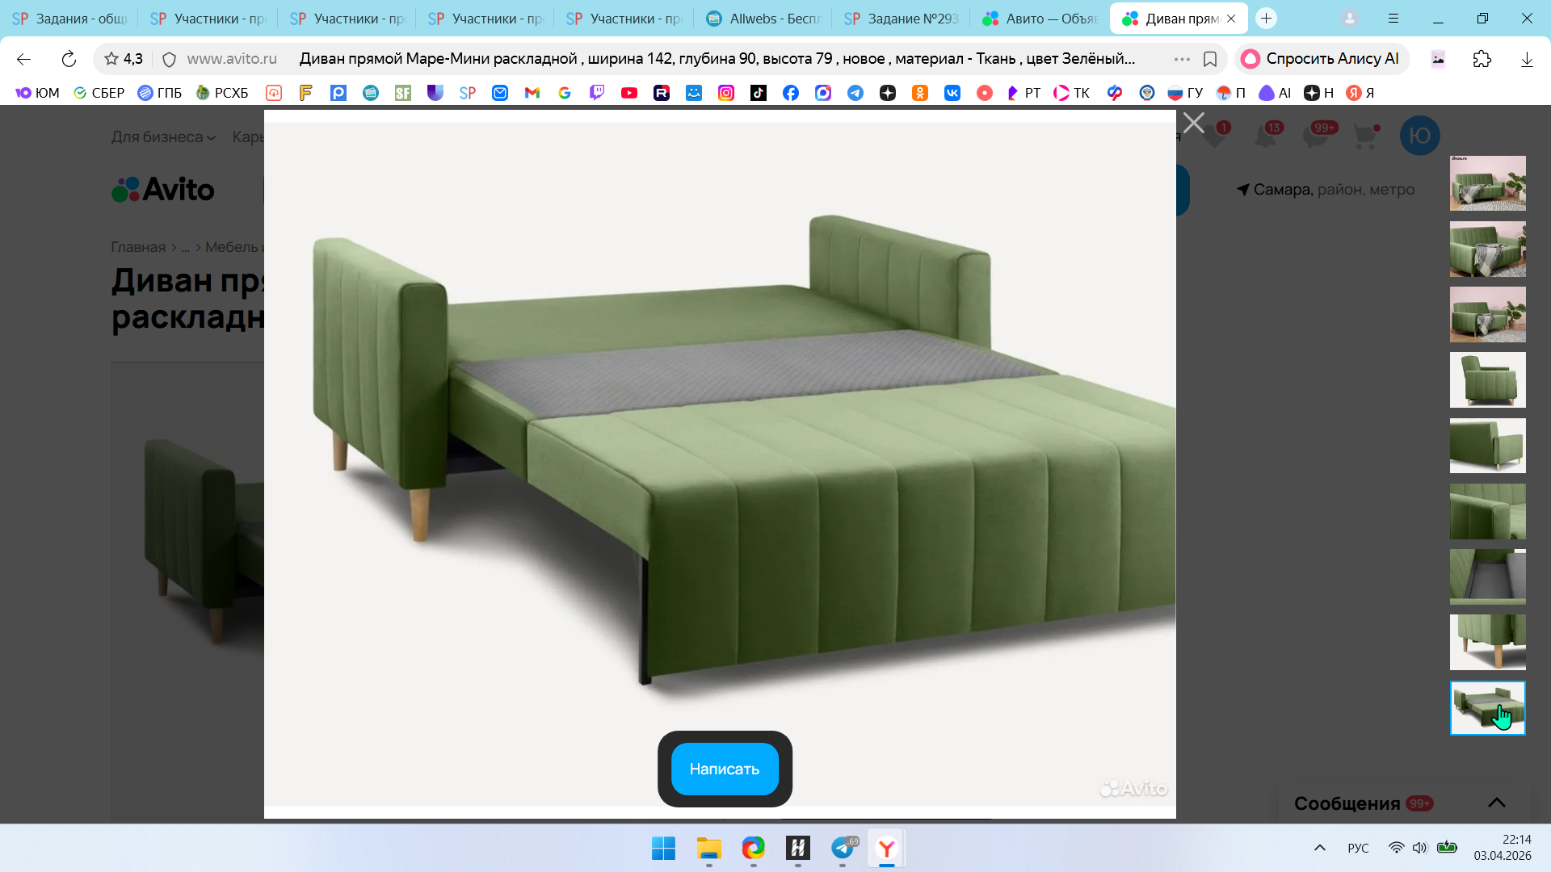Screen dimensions: 1551x872
Task: Open new browser tab
Action: point(1266,19)
